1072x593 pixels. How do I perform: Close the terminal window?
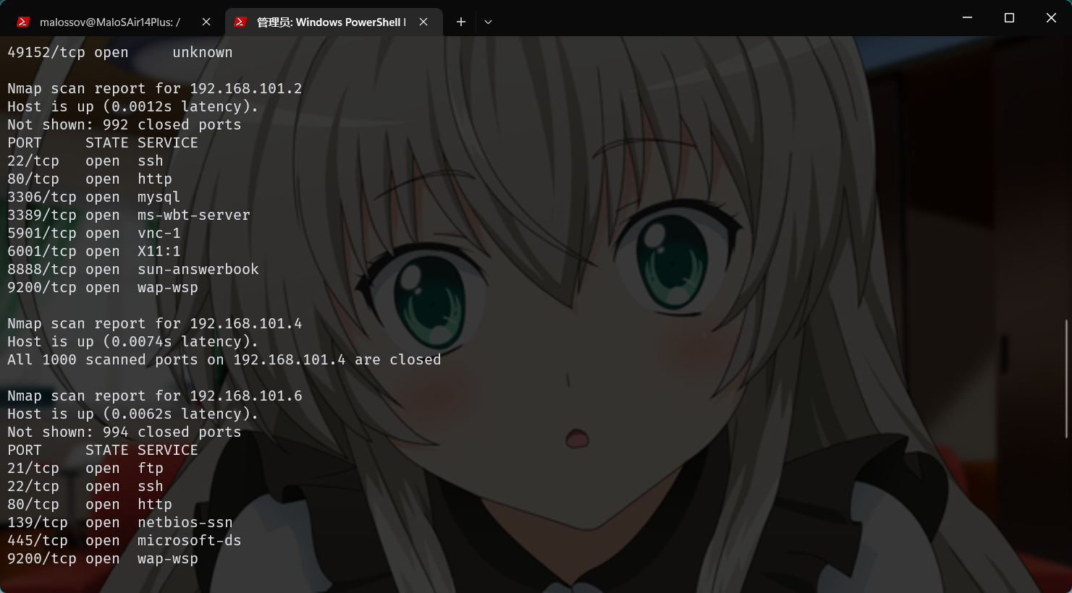(x=1051, y=17)
